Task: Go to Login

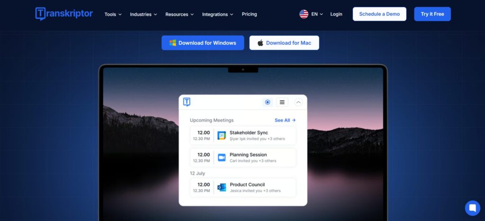Action: click(x=336, y=14)
